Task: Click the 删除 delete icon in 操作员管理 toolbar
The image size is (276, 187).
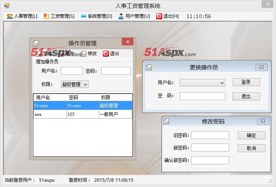Action: coord(61,54)
